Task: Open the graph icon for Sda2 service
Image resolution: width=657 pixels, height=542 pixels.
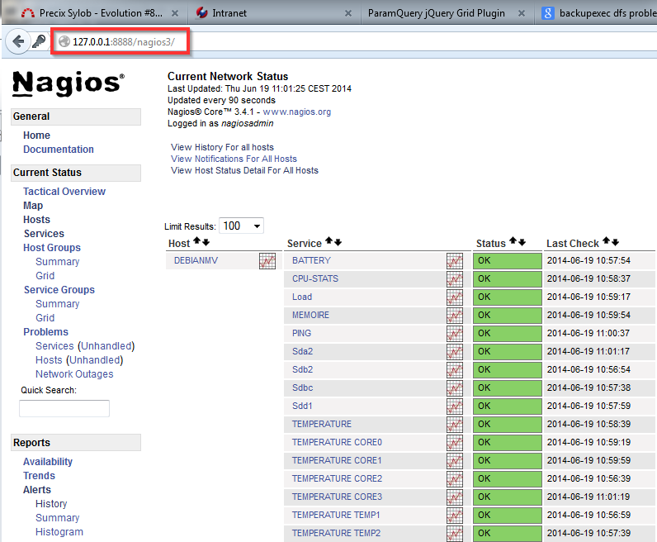Action: pyautogui.click(x=455, y=351)
